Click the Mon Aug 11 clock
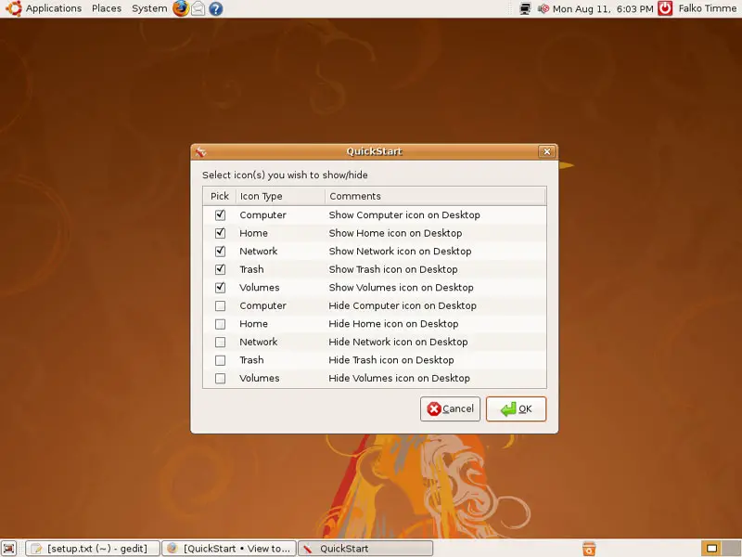 [x=603, y=8]
